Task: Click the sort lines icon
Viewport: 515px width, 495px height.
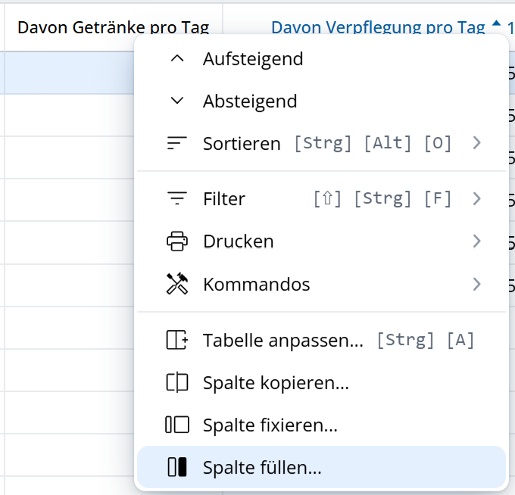Action: (176, 143)
